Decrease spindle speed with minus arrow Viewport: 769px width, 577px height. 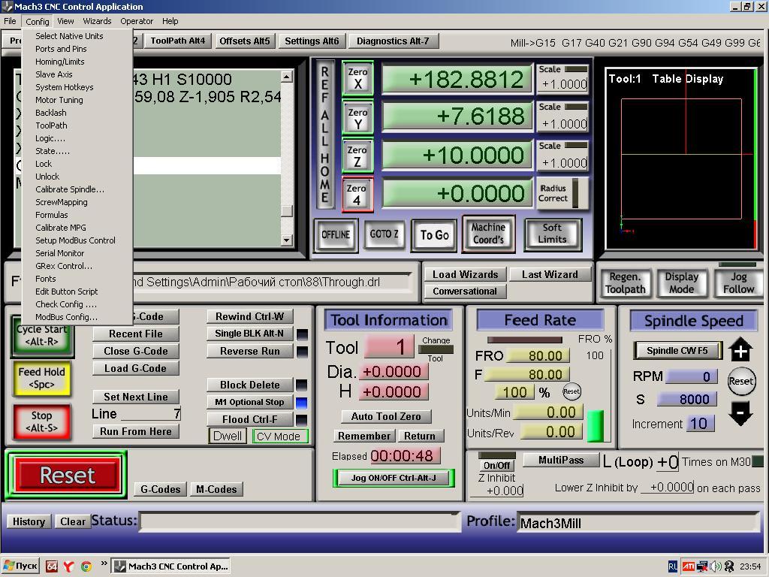click(x=740, y=413)
